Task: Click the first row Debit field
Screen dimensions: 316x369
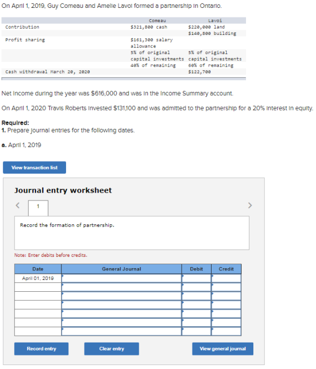Action: coord(196,278)
